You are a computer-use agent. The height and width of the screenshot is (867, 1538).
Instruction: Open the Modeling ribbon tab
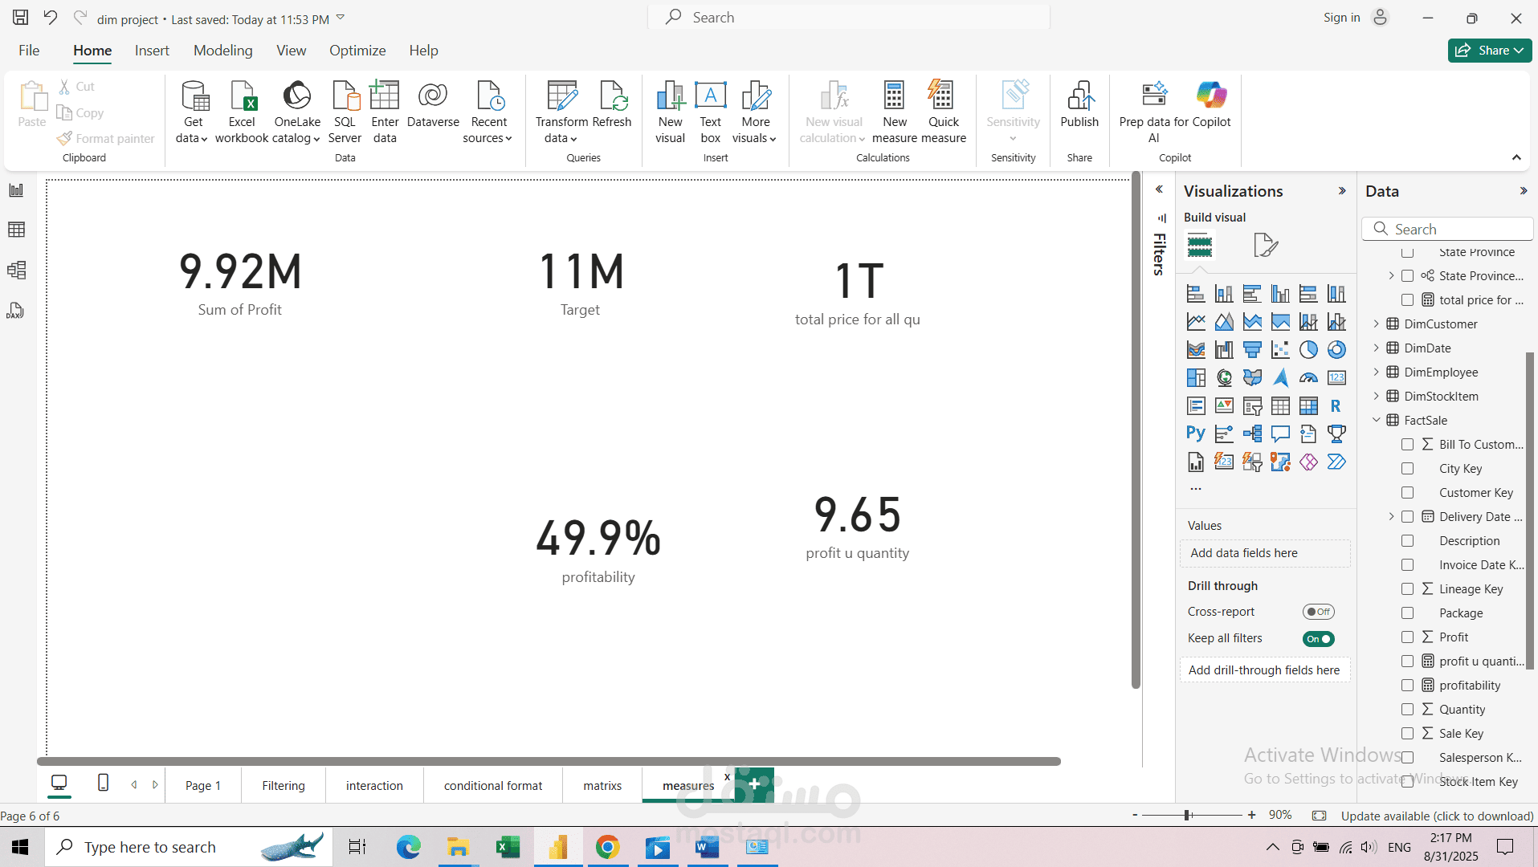coord(222,51)
